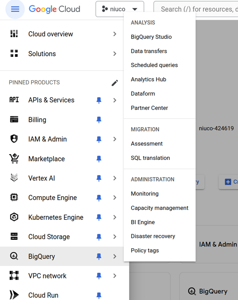Viewport: 238px width, 300px height.
Task: Unpin Cloud Run
Action: click(99, 296)
